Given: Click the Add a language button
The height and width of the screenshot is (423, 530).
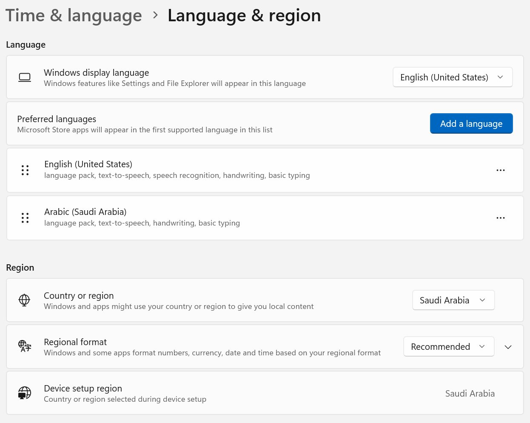Looking at the screenshot, I should [471, 124].
